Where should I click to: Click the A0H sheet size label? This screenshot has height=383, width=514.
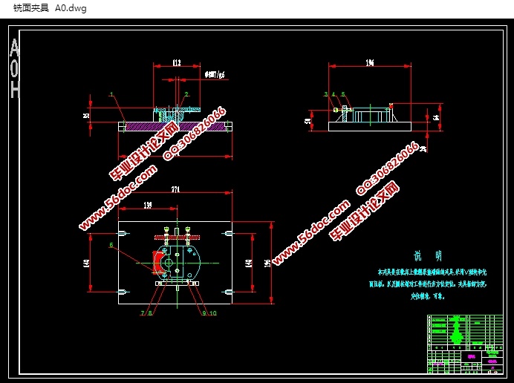pos(14,69)
